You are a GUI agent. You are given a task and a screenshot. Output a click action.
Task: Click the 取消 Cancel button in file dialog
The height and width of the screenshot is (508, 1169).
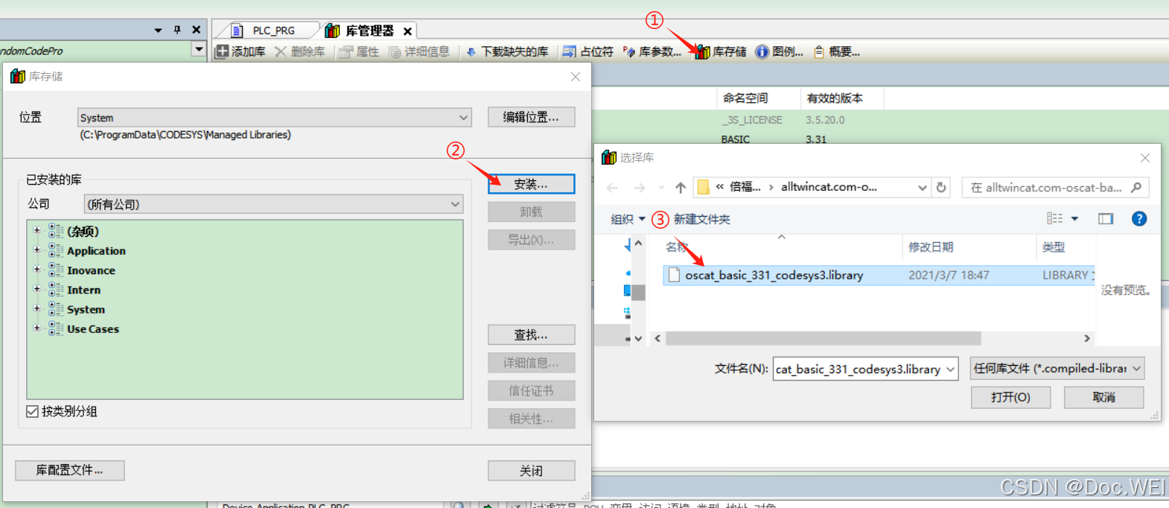coord(1103,397)
